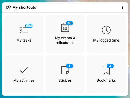Click the My shortcuts share-arrow header icon

(8, 7)
